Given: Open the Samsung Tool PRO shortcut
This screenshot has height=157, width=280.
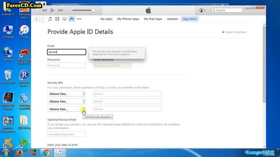Looking at the screenshot, I should (24, 101).
